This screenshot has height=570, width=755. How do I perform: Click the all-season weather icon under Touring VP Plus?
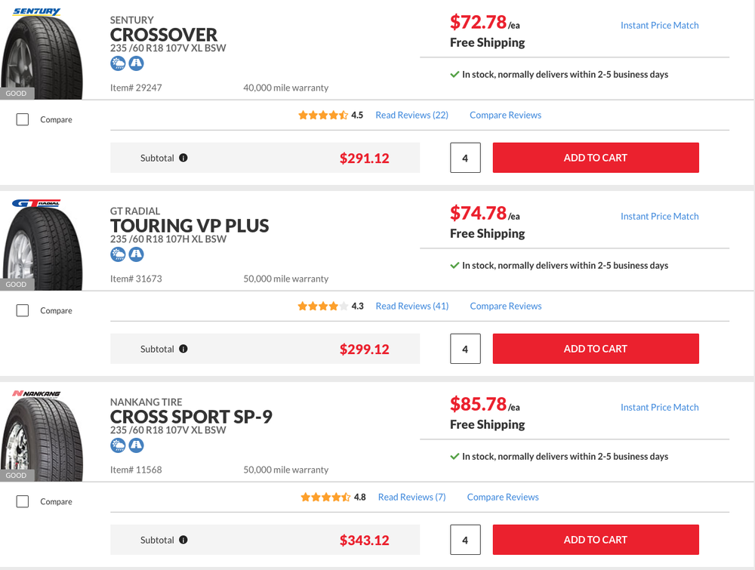pos(118,255)
